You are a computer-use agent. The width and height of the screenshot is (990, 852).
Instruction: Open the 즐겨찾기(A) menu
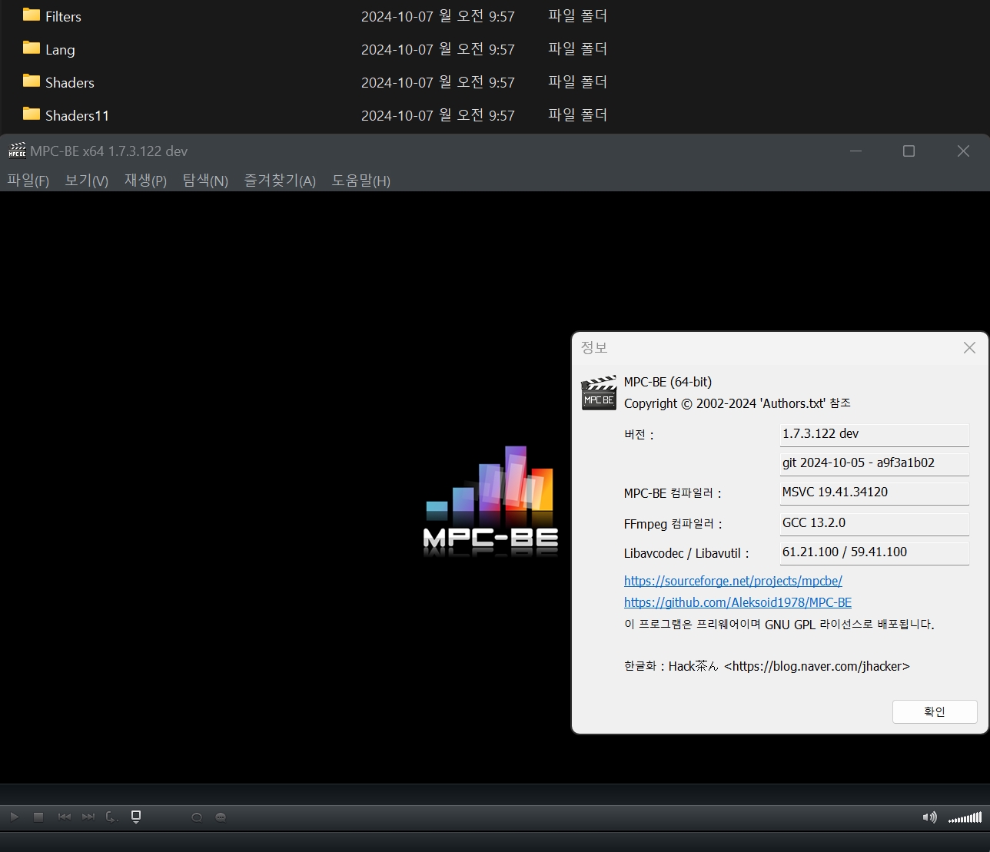[280, 181]
